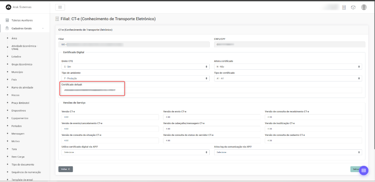Click Versão de inutilização CT-e field
The width and height of the screenshot is (375, 182).
click(313, 129)
